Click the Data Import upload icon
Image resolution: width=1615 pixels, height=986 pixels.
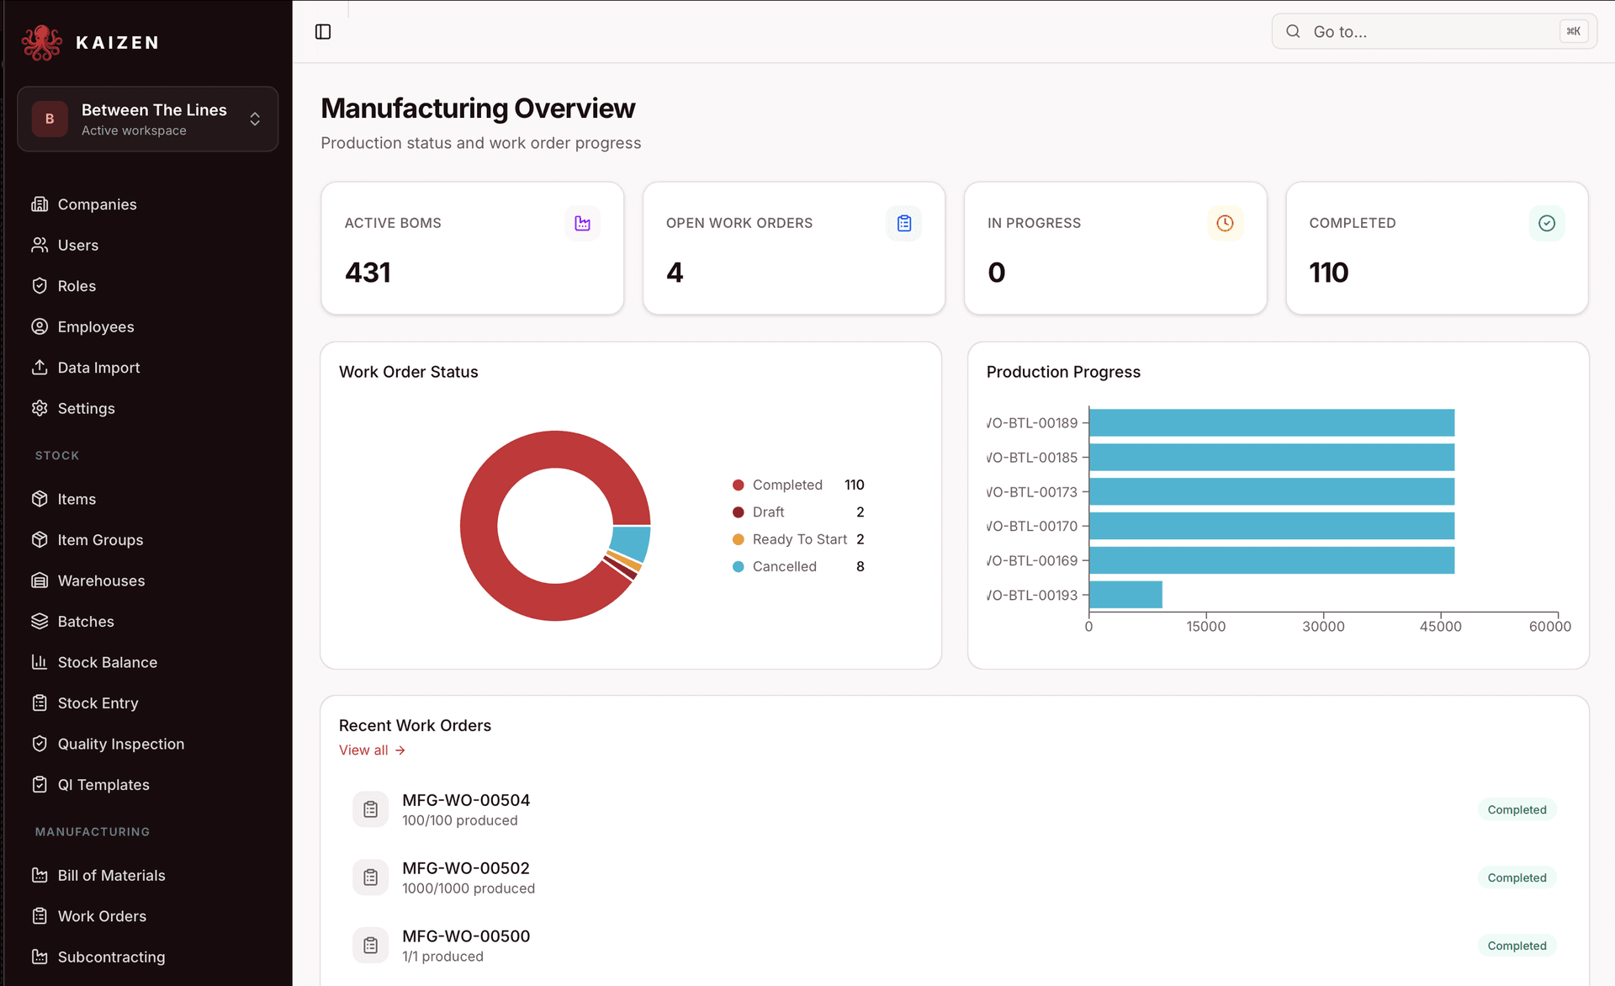[x=40, y=368]
